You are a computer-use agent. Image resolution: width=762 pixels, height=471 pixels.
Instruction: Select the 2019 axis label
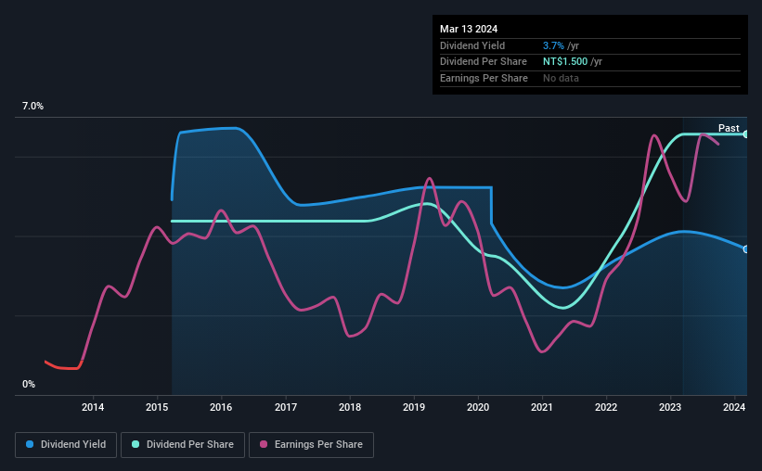(414, 407)
